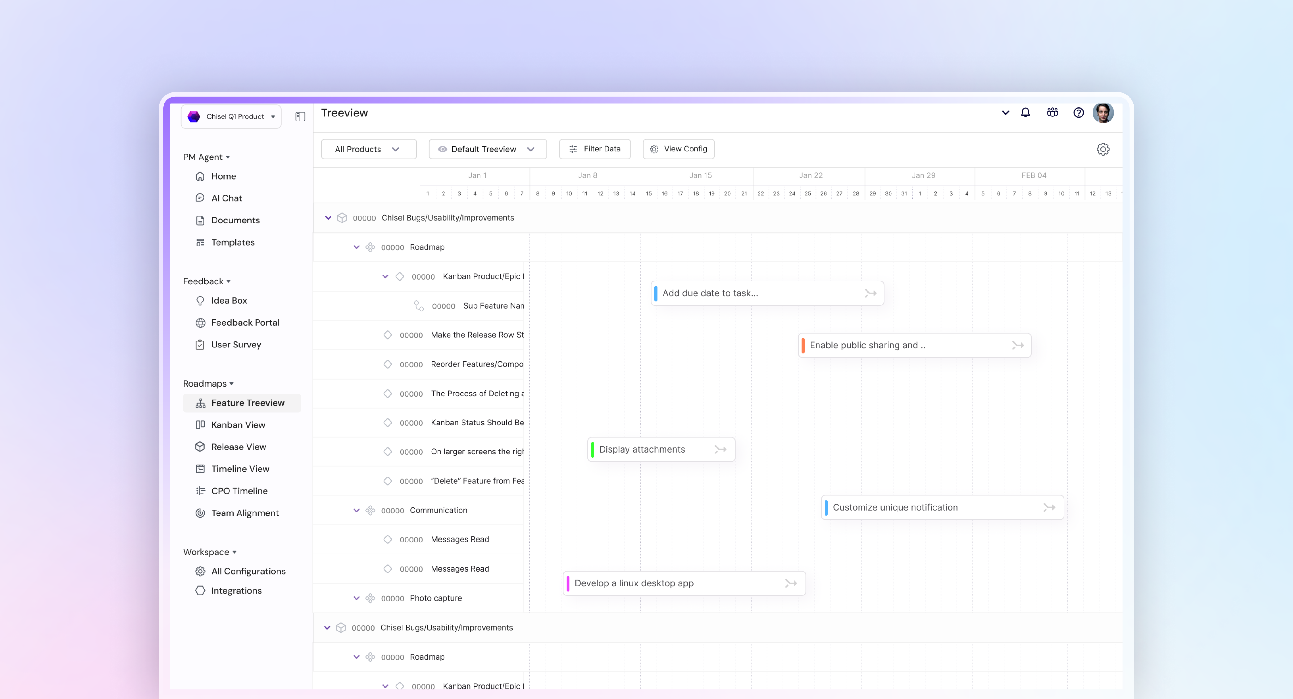The width and height of the screenshot is (1293, 699).
Task: Switch to Kanban View in sidebar
Action: [x=238, y=424]
